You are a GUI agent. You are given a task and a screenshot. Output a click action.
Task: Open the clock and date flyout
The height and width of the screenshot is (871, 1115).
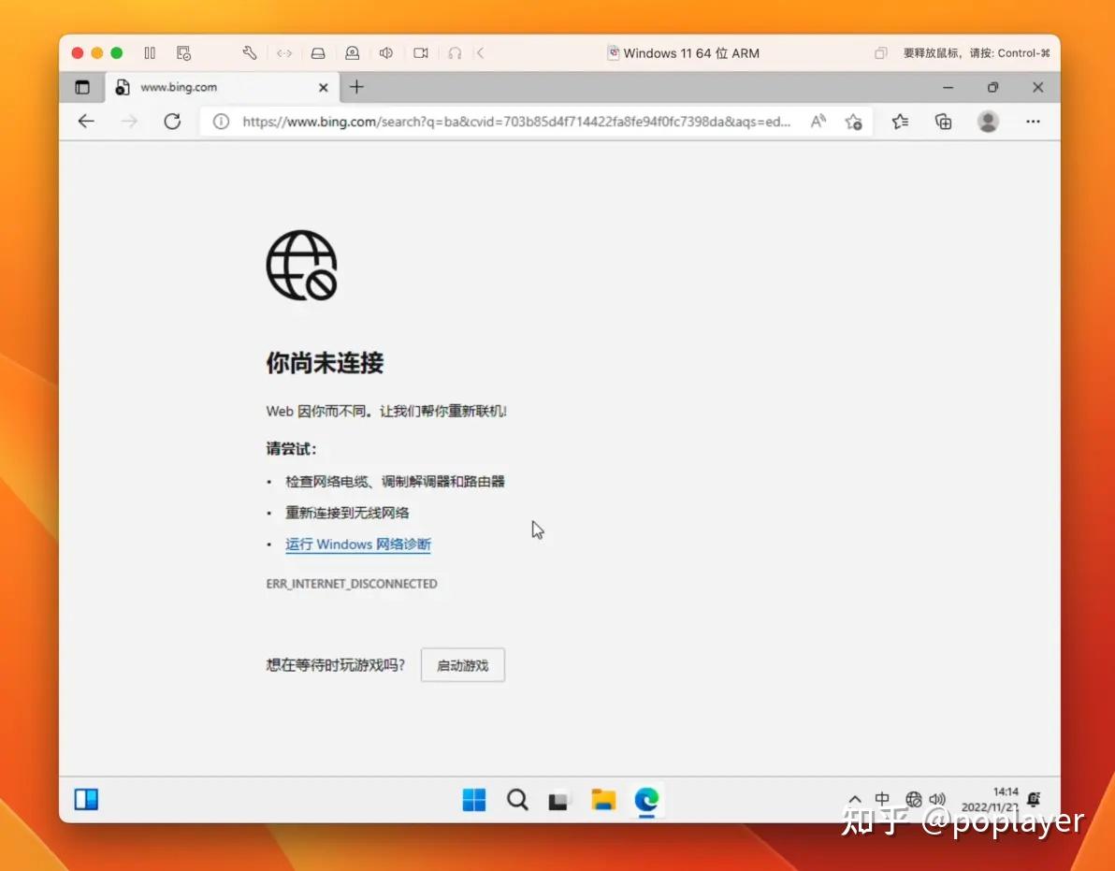[x=990, y=800]
